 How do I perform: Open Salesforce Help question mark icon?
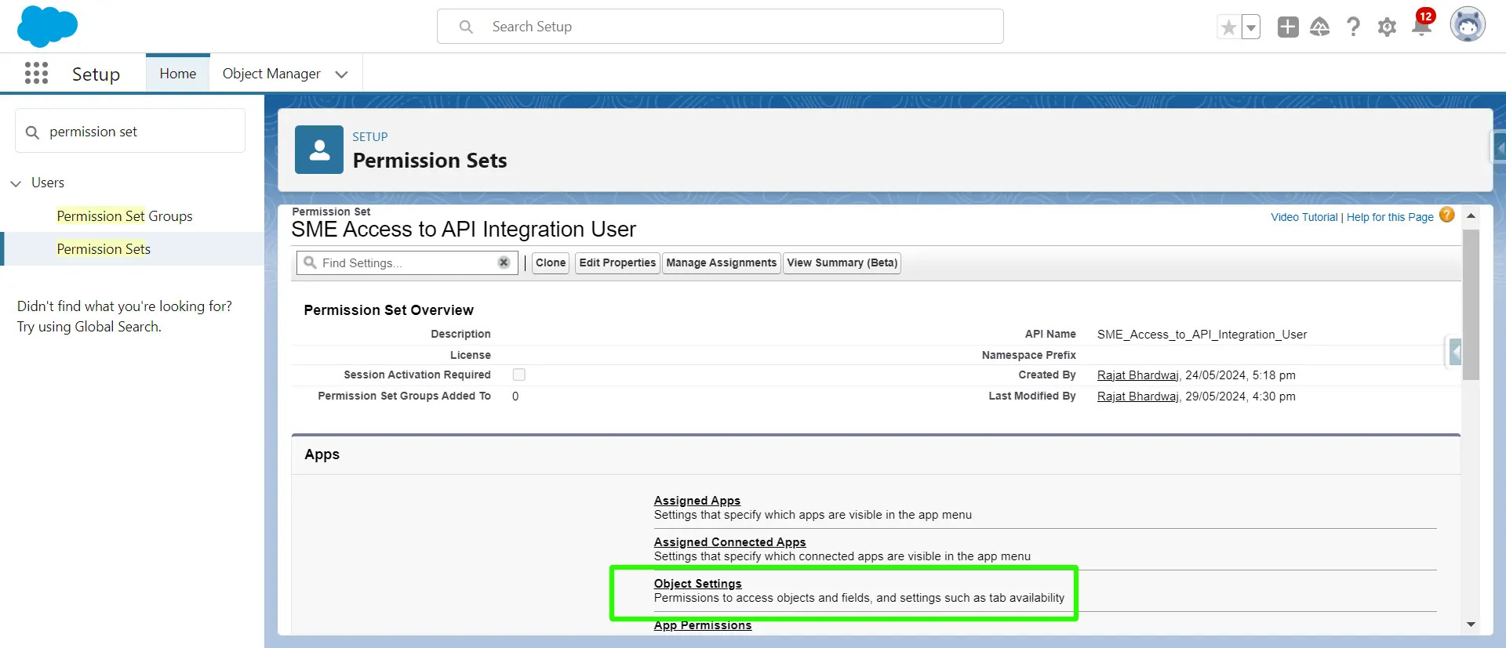pos(1353,27)
